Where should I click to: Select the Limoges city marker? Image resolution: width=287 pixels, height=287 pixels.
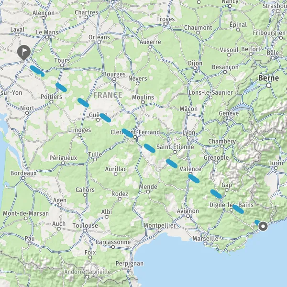[x=79, y=135]
